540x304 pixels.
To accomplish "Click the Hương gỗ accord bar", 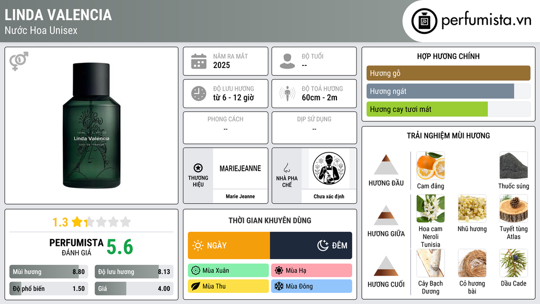I will pos(448,73).
